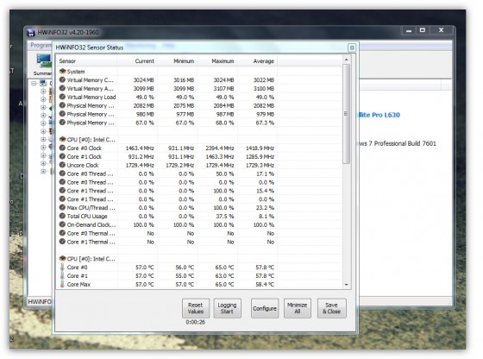Click icon of Physical Memory row showing 980 MB
Viewport: 483px width, 359px height.
62,114
